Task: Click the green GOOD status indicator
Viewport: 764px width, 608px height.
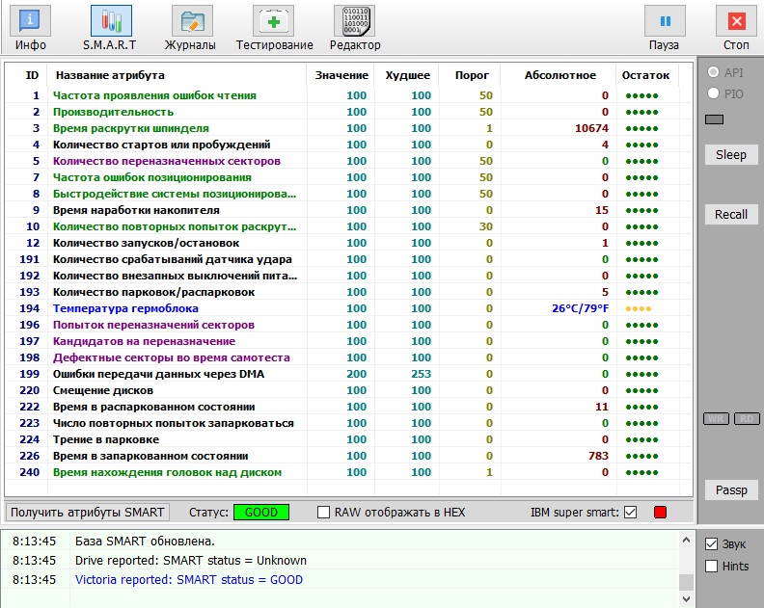Action: 261,512
